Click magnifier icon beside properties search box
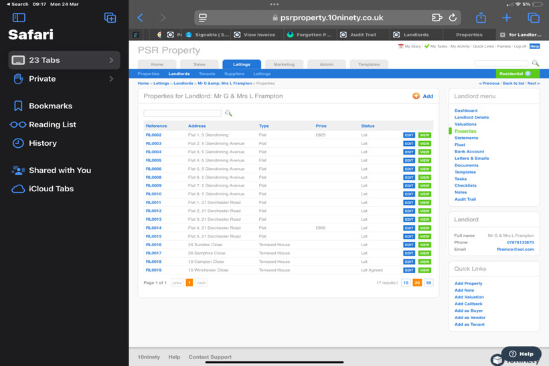This screenshot has height=366, width=549. click(x=228, y=114)
